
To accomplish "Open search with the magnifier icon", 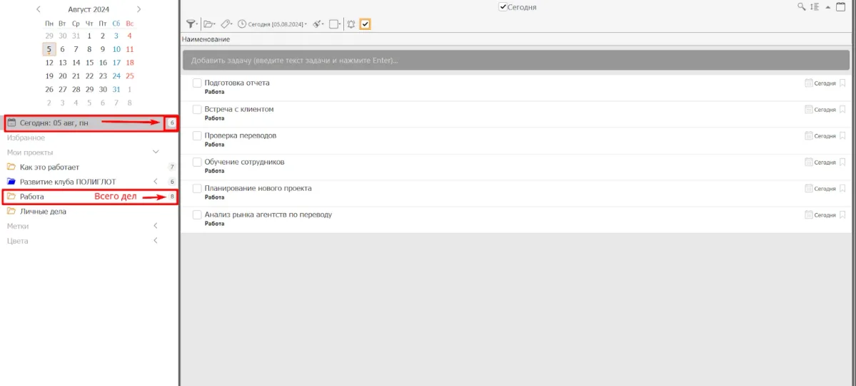I will [x=801, y=7].
